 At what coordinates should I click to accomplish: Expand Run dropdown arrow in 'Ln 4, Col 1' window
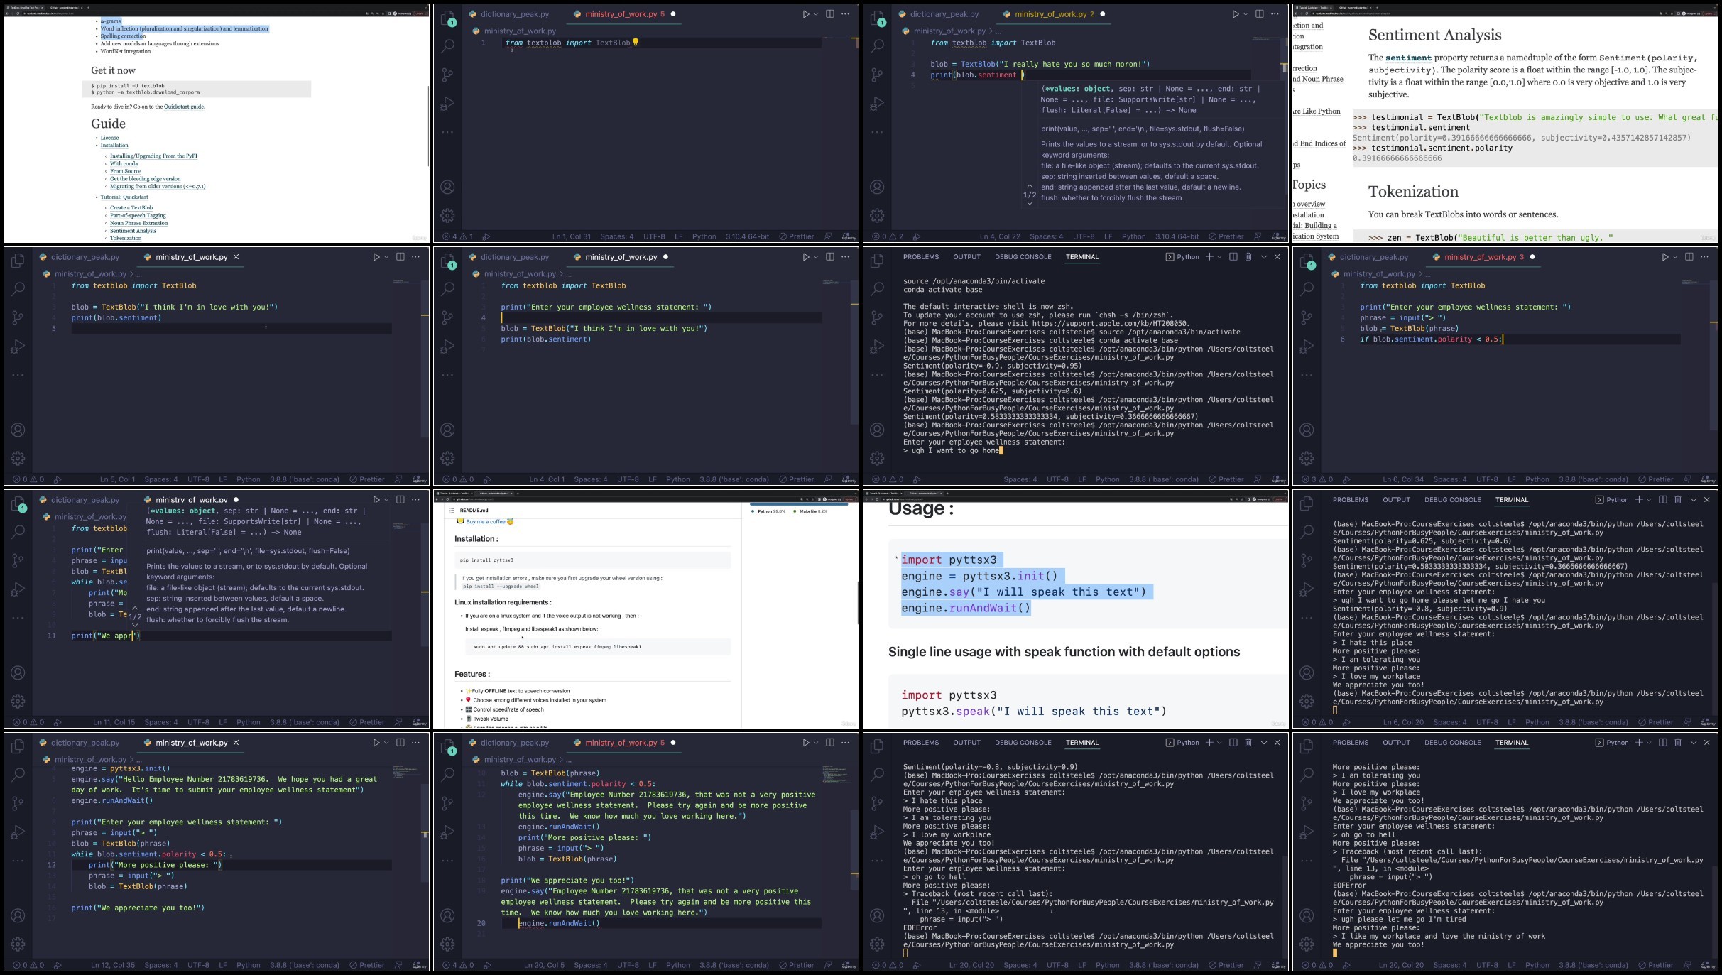click(x=816, y=257)
